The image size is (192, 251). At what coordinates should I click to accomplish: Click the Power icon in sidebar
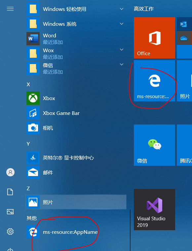(10, 249)
